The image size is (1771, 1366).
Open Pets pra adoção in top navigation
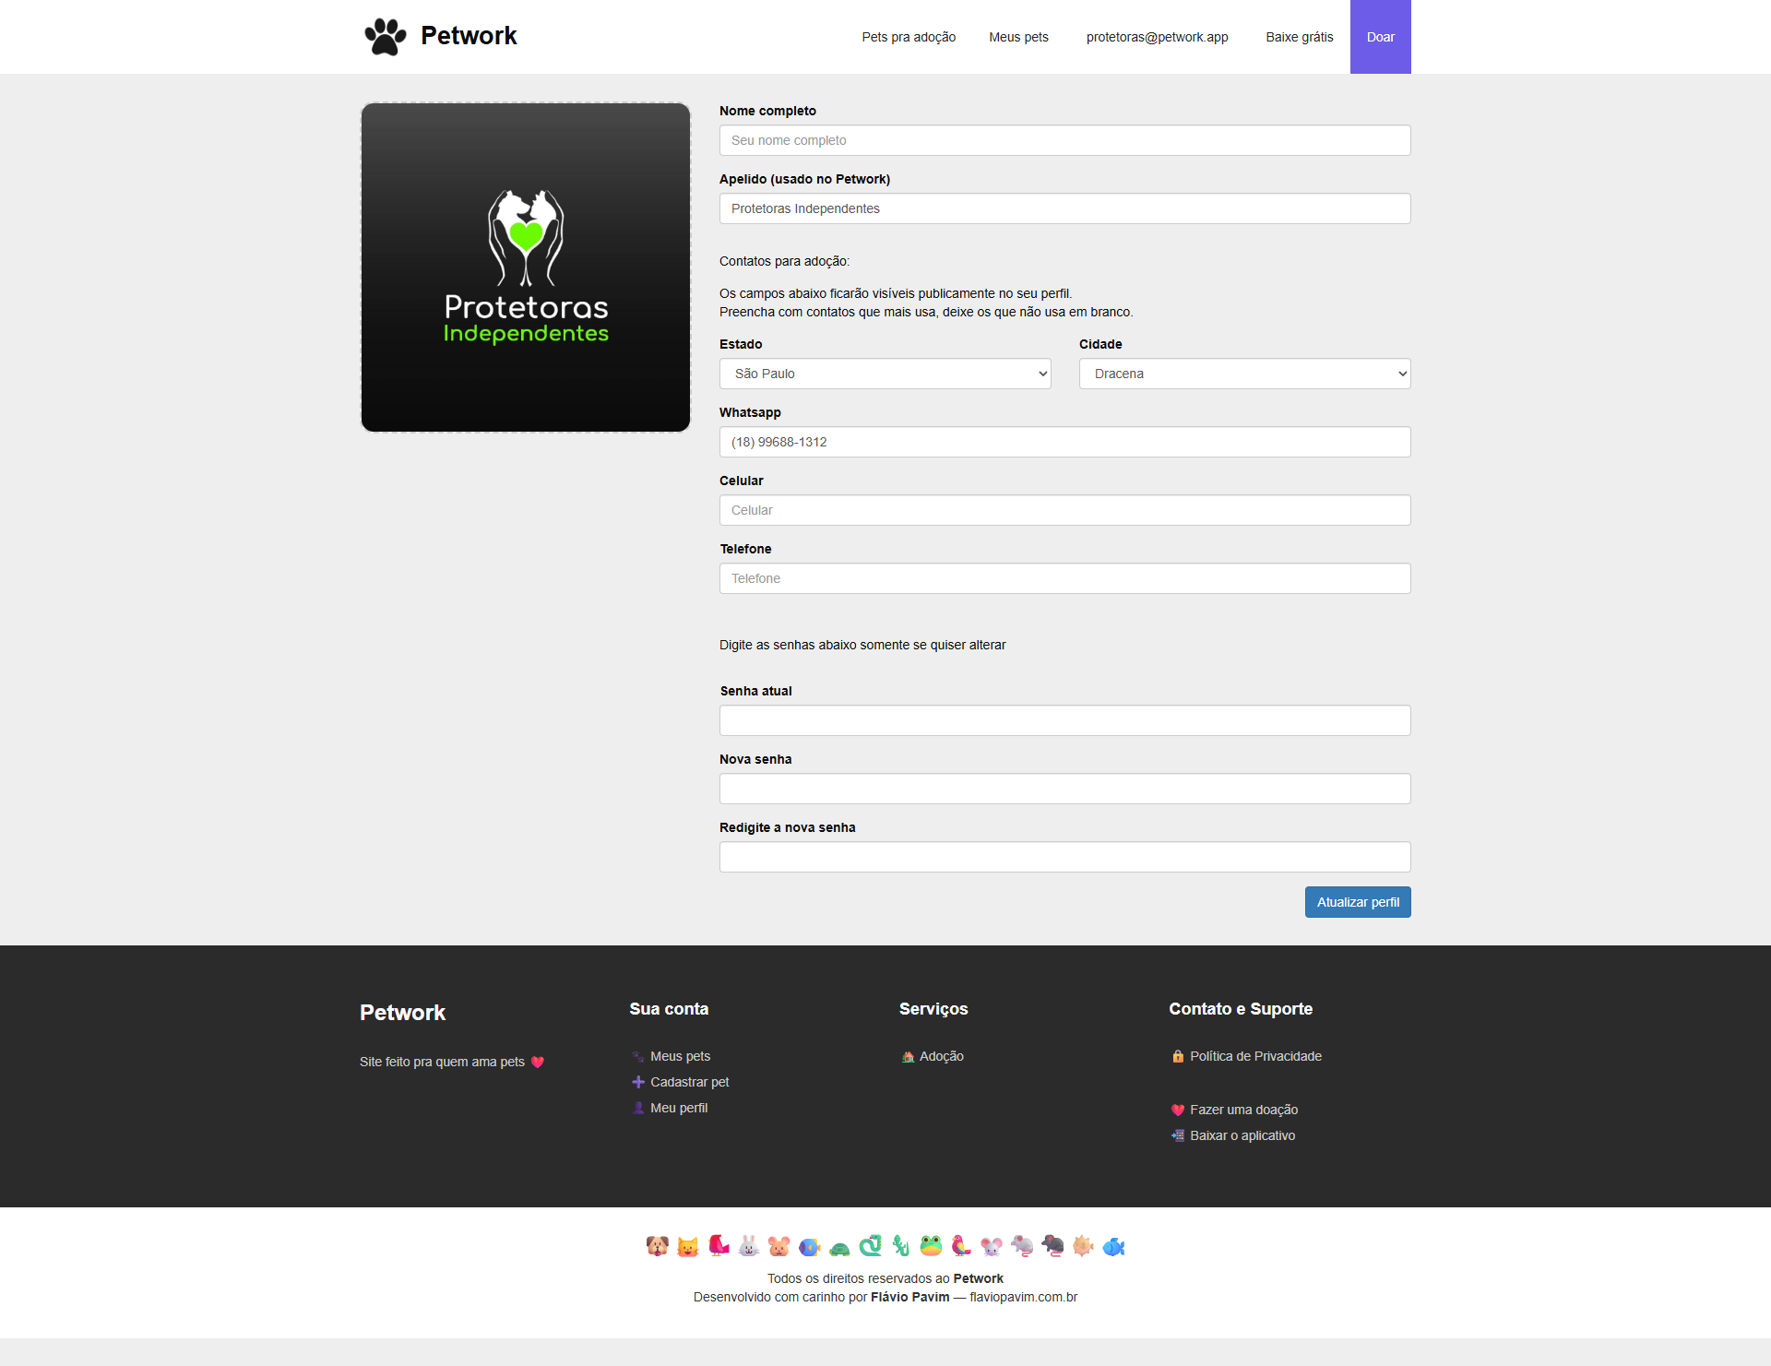tap(909, 37)
